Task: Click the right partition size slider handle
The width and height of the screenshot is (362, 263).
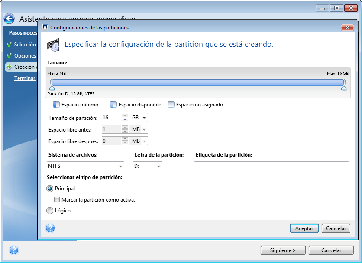Action: click(344, 88)
